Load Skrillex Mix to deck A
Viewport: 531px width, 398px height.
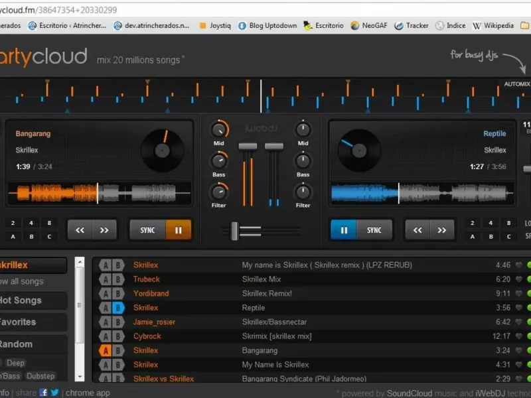coord(106,279)
